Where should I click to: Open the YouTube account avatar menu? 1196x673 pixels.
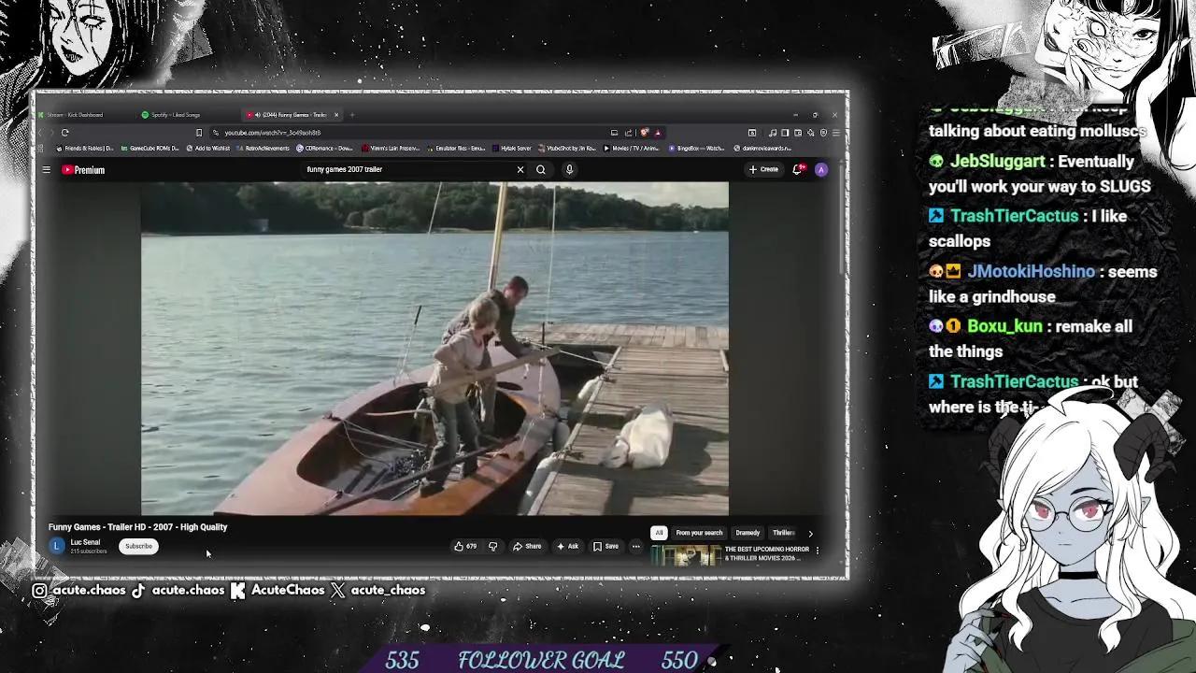(x=821, y=170)
